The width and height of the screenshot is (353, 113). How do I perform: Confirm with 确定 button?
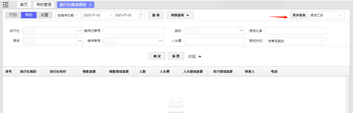click(x=157, y=56)
